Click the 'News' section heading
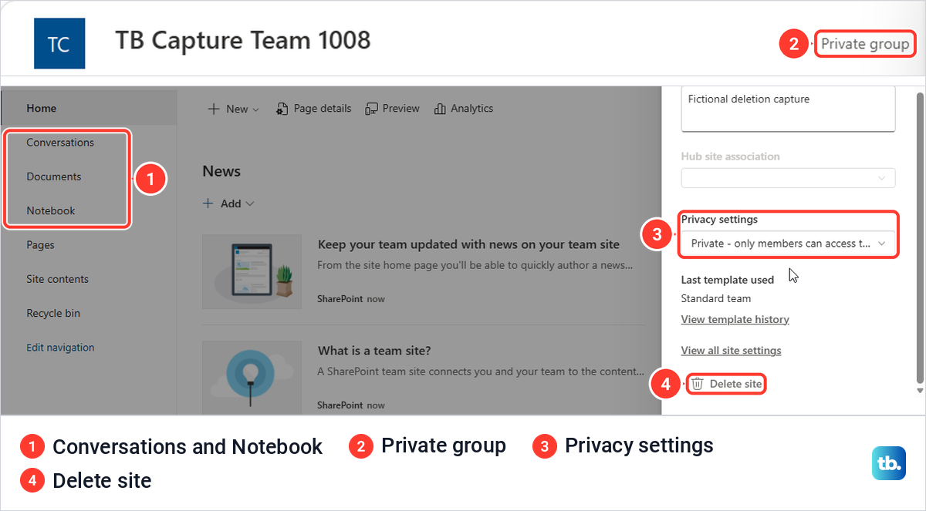Screen dimensions: 926x511 221,171
